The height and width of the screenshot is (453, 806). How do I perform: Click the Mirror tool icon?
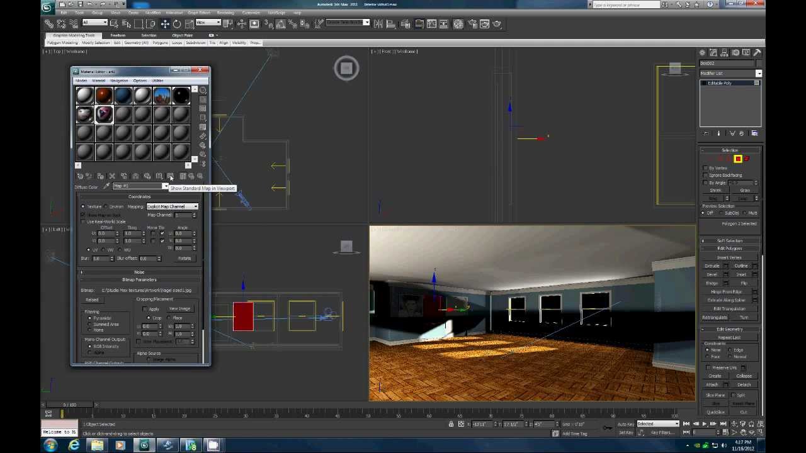click(378, 24)
